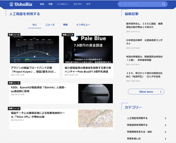Click 外部ニュース tag on KDDI card

click(x=14, y=83)
